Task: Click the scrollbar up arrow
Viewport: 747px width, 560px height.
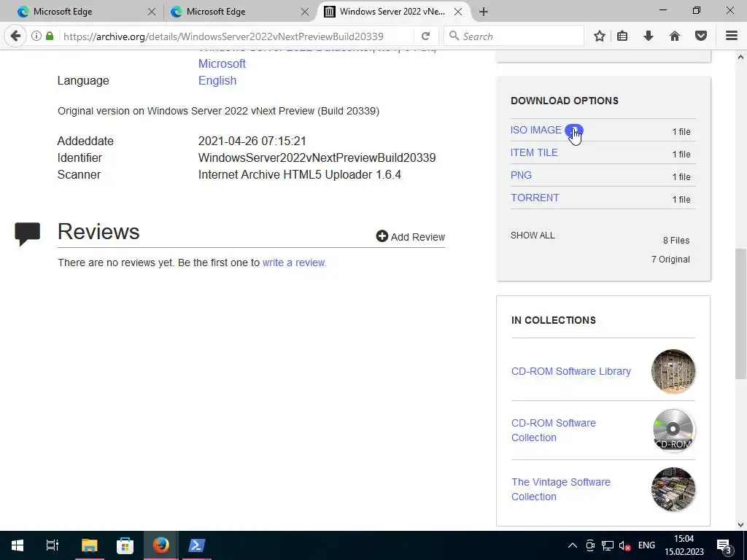Action: [740, 57]
